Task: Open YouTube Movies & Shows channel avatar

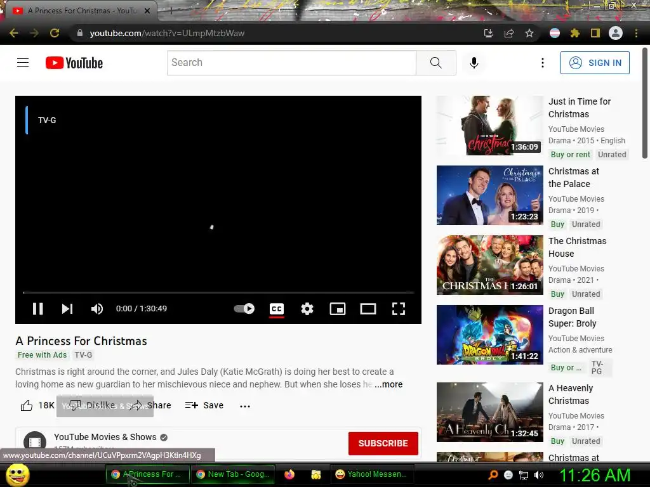Action: tap(35, 442)
